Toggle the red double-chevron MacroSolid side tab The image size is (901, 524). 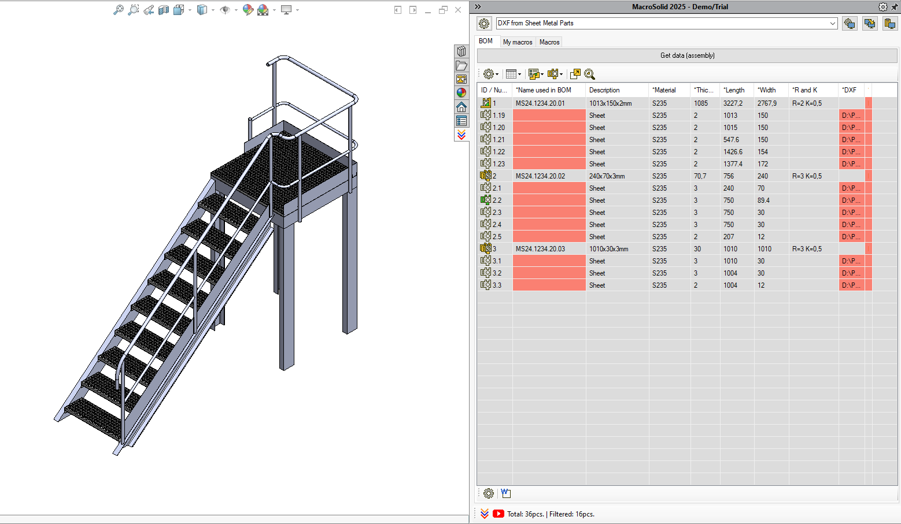click(x=461, y=135)
